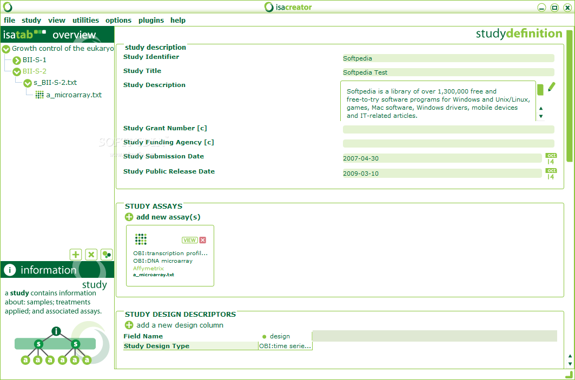Collapse the BII-S-2 study node
Viewport: 575px width, 380px height.
[17, 71]
